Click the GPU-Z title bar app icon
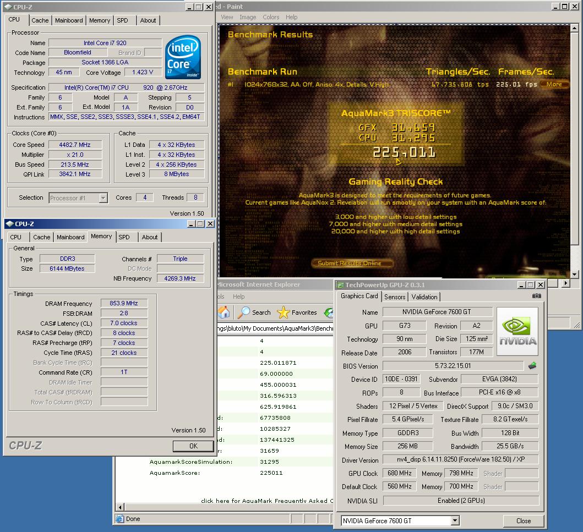The image size is (583, 532). click(x=340, y=285)
